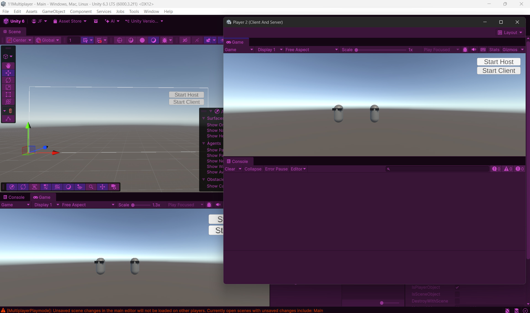Open the Free Aspect dropdown in Player 2
530x313 pixels.
pyautogui.click(x=311, y=50)
